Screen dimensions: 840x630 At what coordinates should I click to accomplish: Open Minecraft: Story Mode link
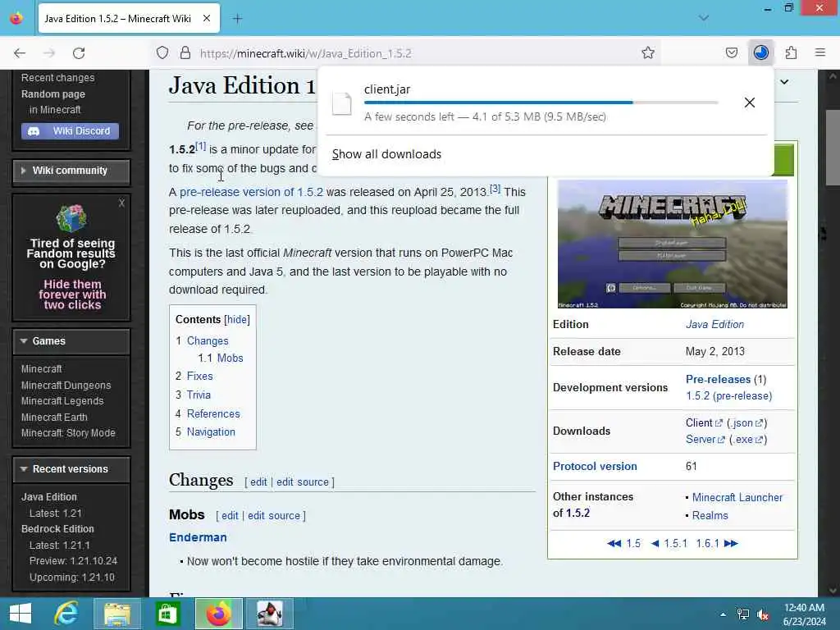click(68, 433)
